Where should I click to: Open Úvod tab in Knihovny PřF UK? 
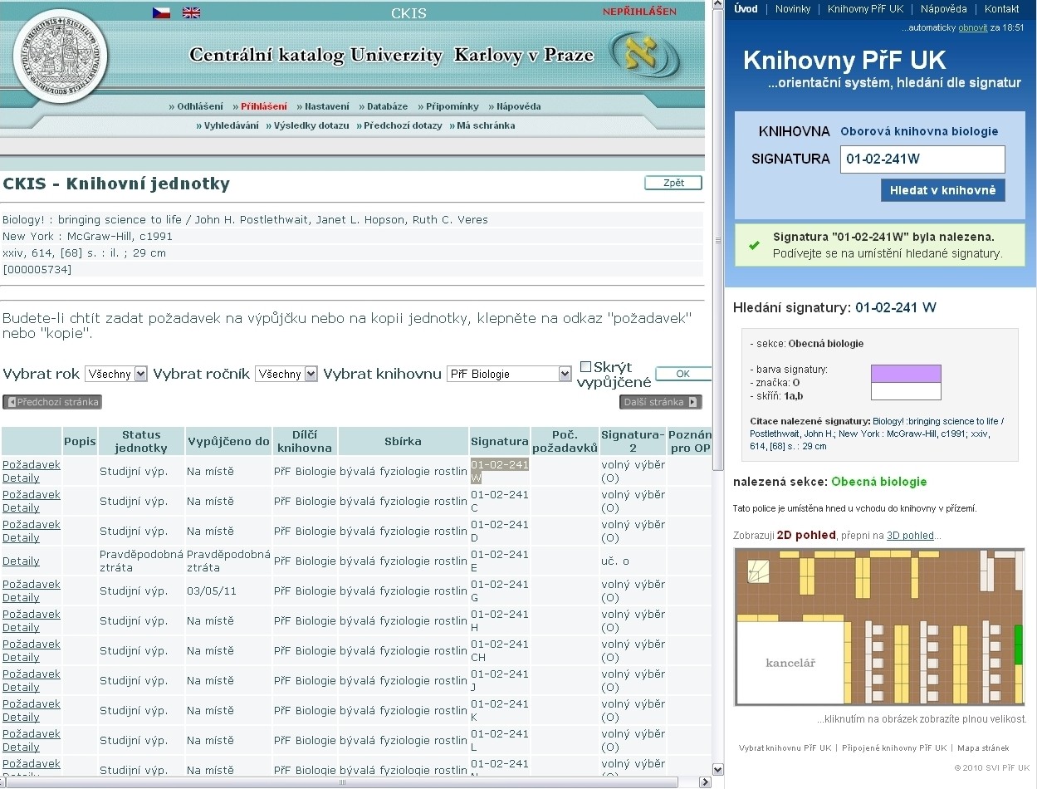(746, 9)
